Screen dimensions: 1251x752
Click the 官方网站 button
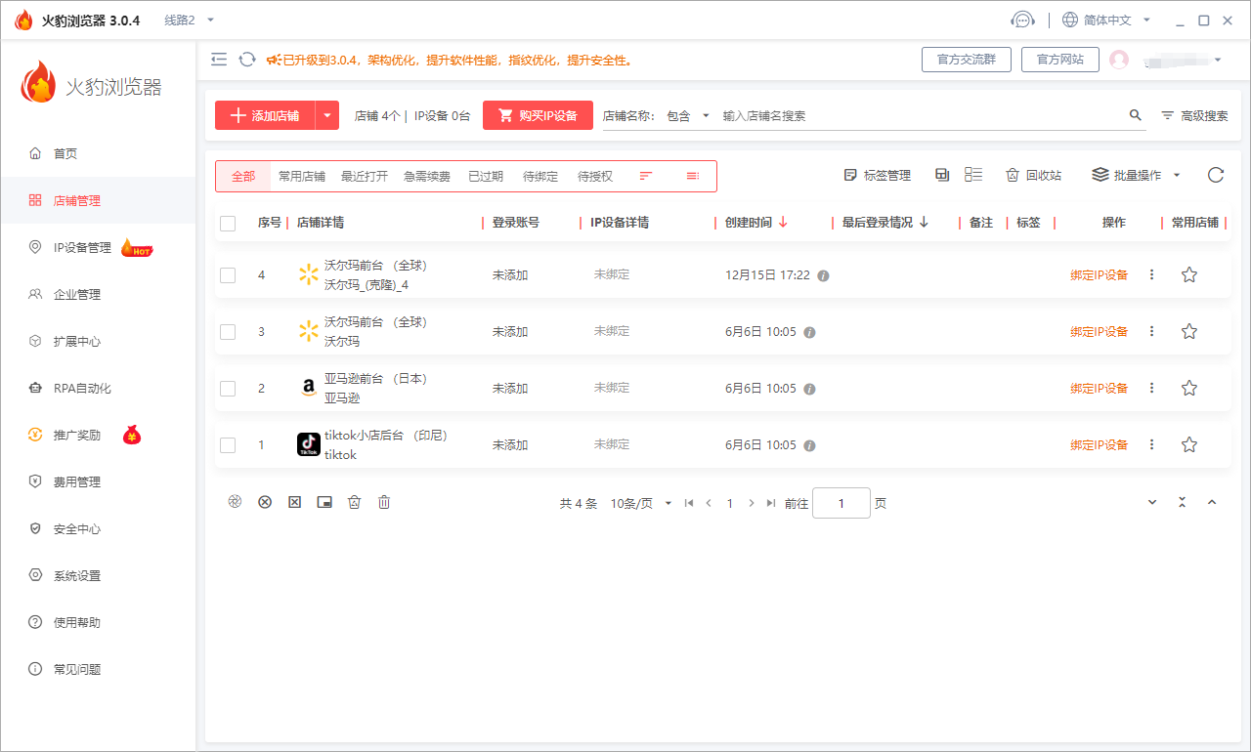pyautogui.click(x=1059, y=59)
